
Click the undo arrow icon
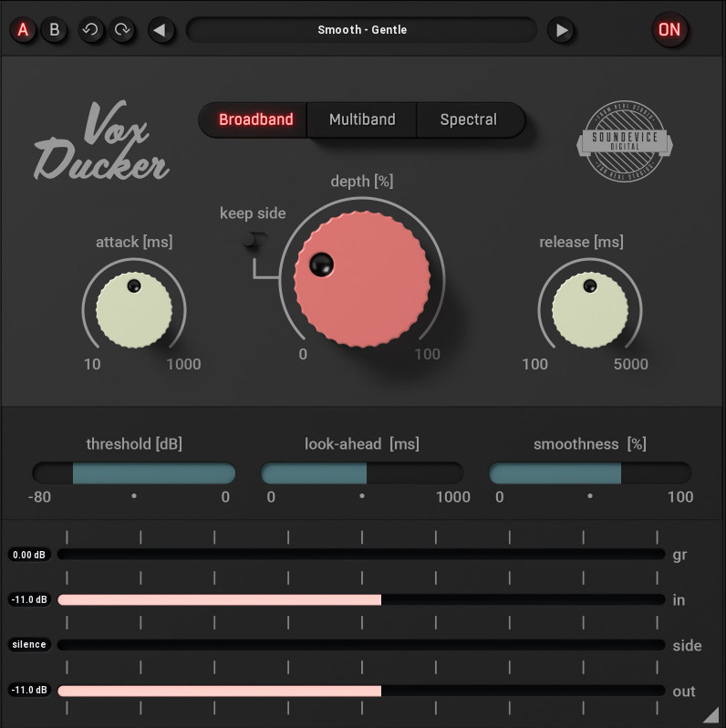coord(90,30)
